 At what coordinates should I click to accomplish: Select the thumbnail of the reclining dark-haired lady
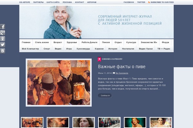(161, 123)
